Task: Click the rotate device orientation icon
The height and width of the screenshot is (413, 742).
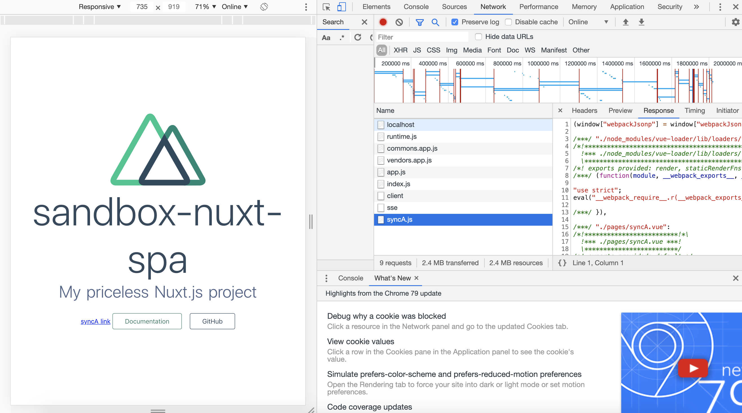Action: 264,6
